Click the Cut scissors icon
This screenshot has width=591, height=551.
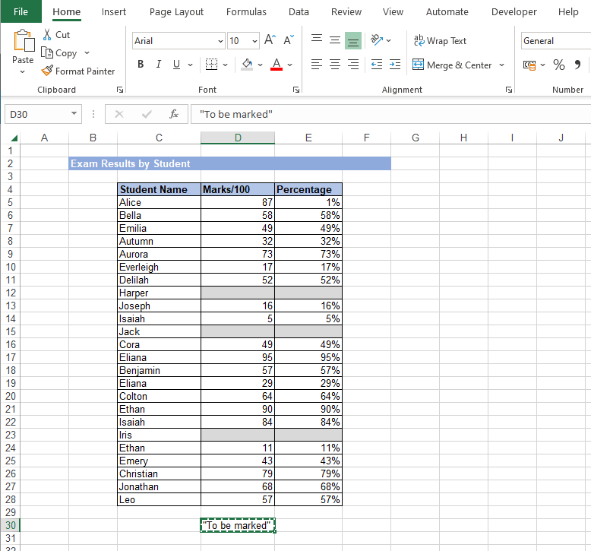point(47,35)
